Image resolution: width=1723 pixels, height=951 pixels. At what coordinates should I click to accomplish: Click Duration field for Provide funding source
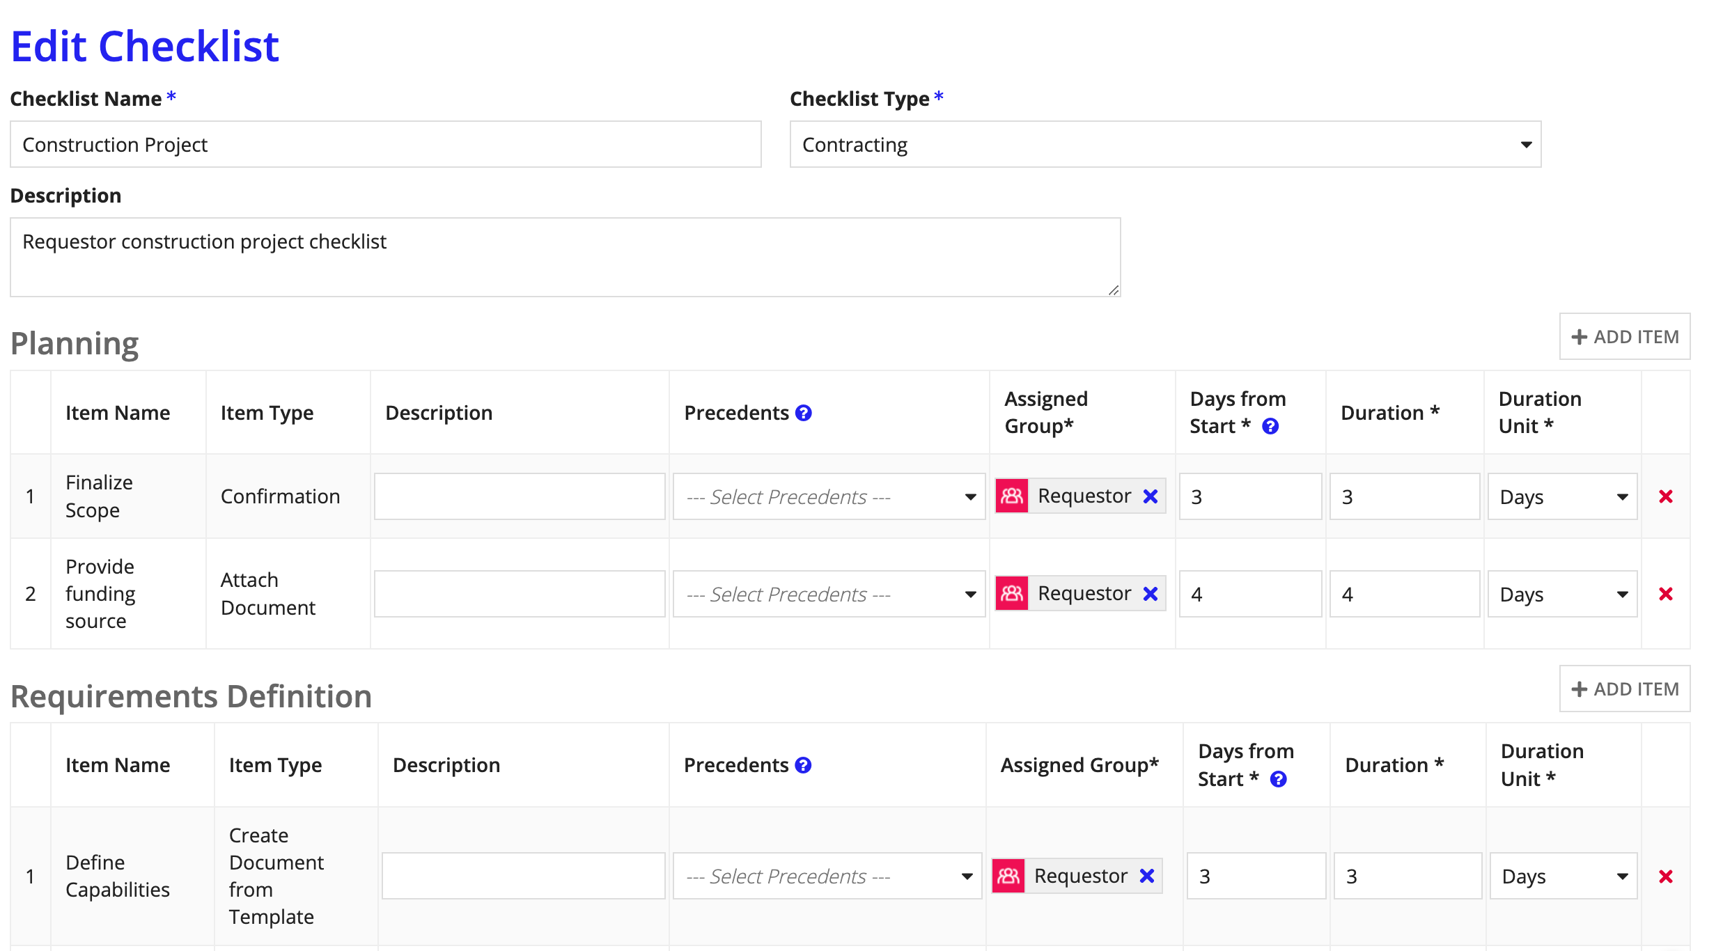pos(1405,594)
